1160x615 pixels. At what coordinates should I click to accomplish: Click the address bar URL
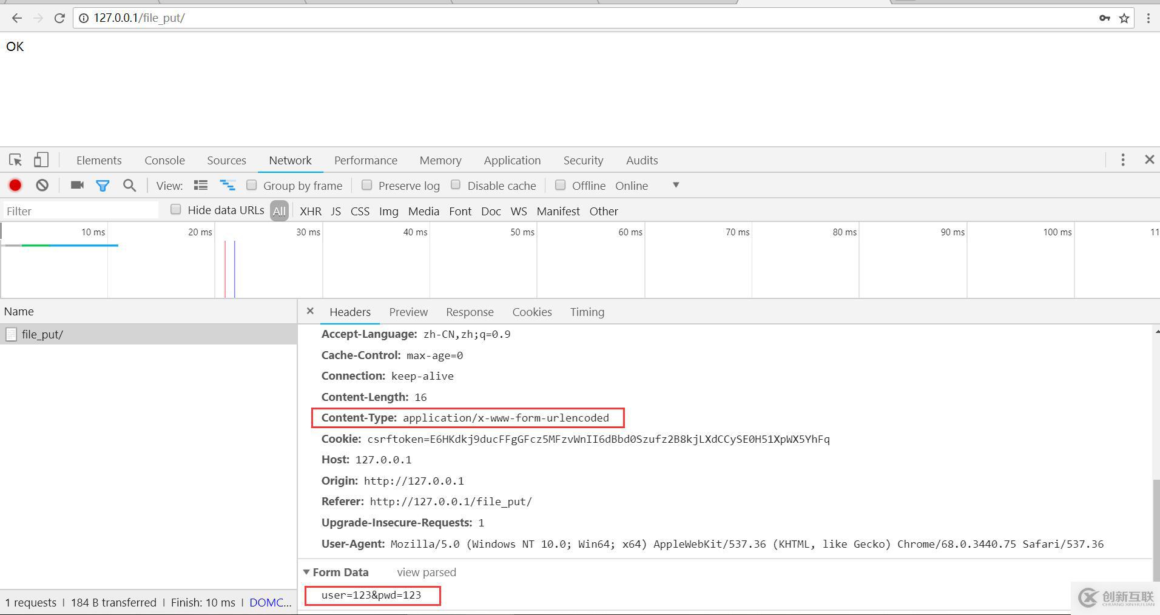point(139,18)
